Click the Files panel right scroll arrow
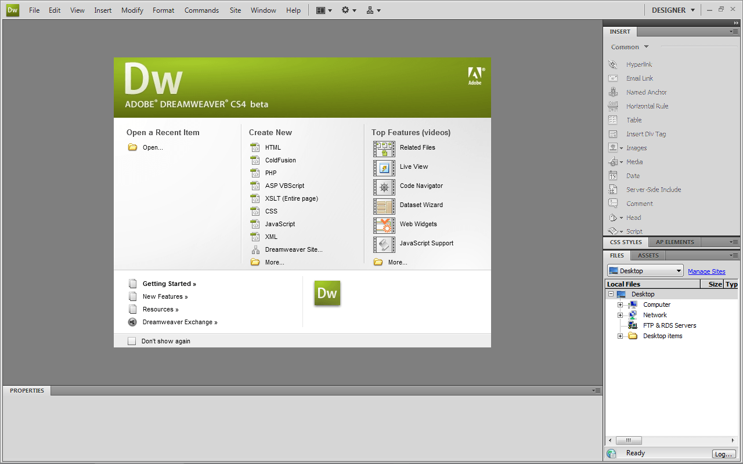 [733, 441]
